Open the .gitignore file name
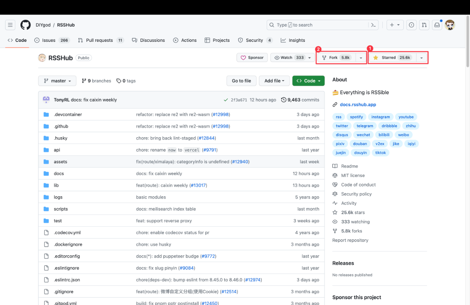Viewport: 470px width, 305px height. 63,292
